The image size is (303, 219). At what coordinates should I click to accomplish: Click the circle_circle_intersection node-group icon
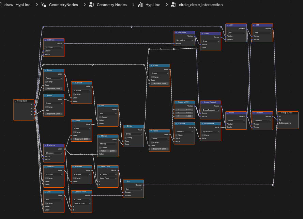[173, 5]
